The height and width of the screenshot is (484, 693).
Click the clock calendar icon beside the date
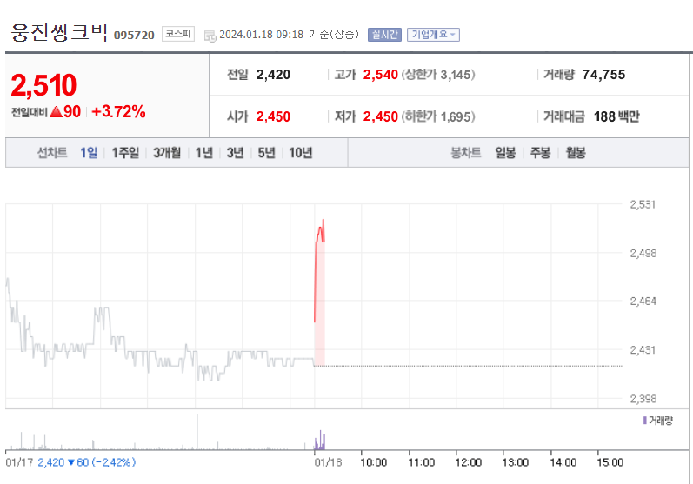[210, 36]
